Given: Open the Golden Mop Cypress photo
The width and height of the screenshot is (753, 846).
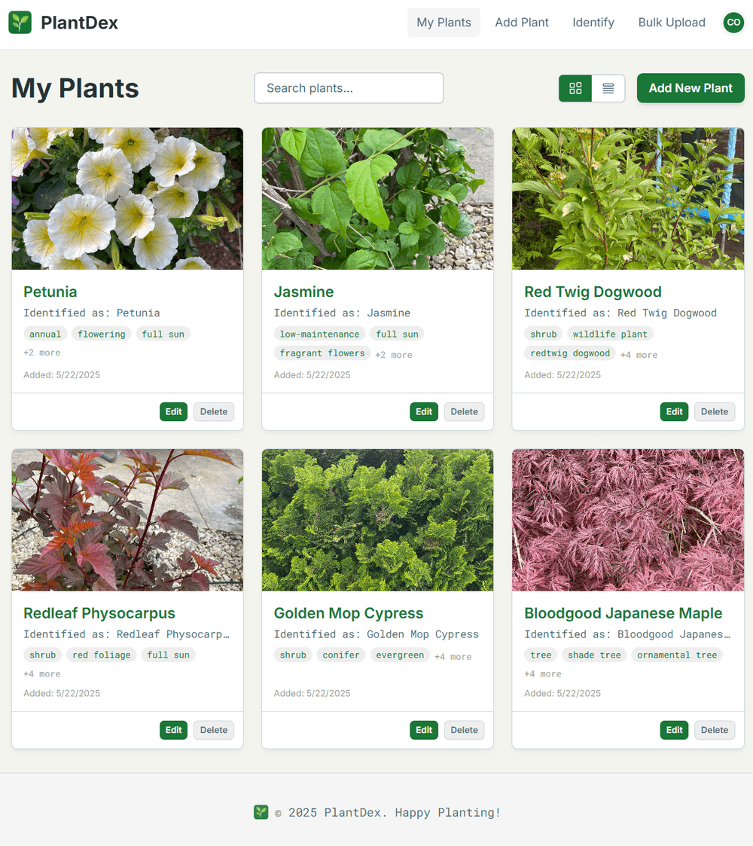Looking at the screenshot, I should pos(377,520).
